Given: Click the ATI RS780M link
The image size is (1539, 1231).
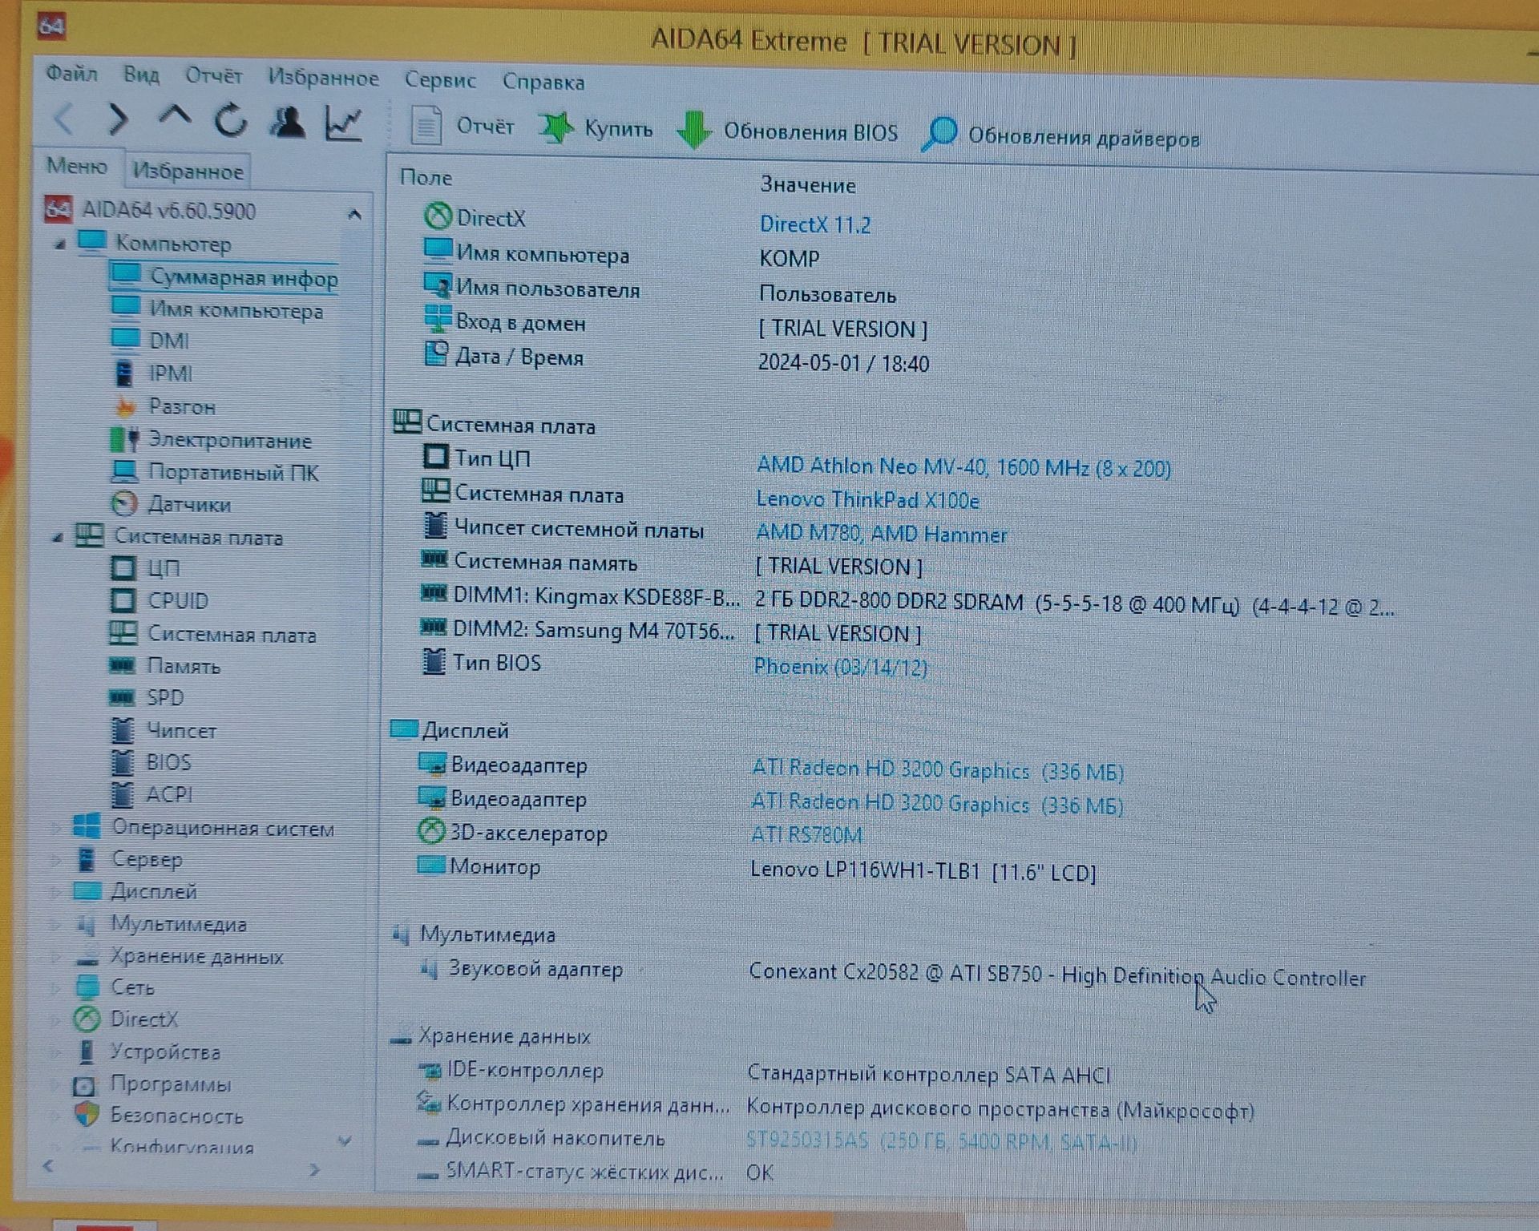Looking at the screenshot, I should point(806,835).
